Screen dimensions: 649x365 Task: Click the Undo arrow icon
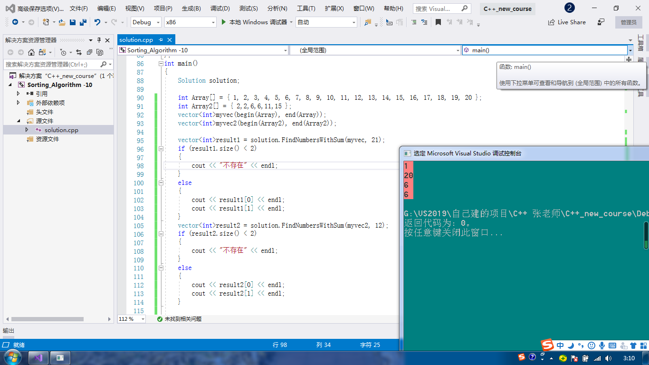click(x=97, y=22)
